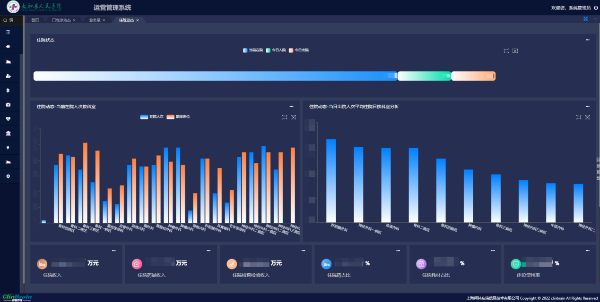
Task: Toggle the 今日出院 legend series
Action: (x=299, y=50)
